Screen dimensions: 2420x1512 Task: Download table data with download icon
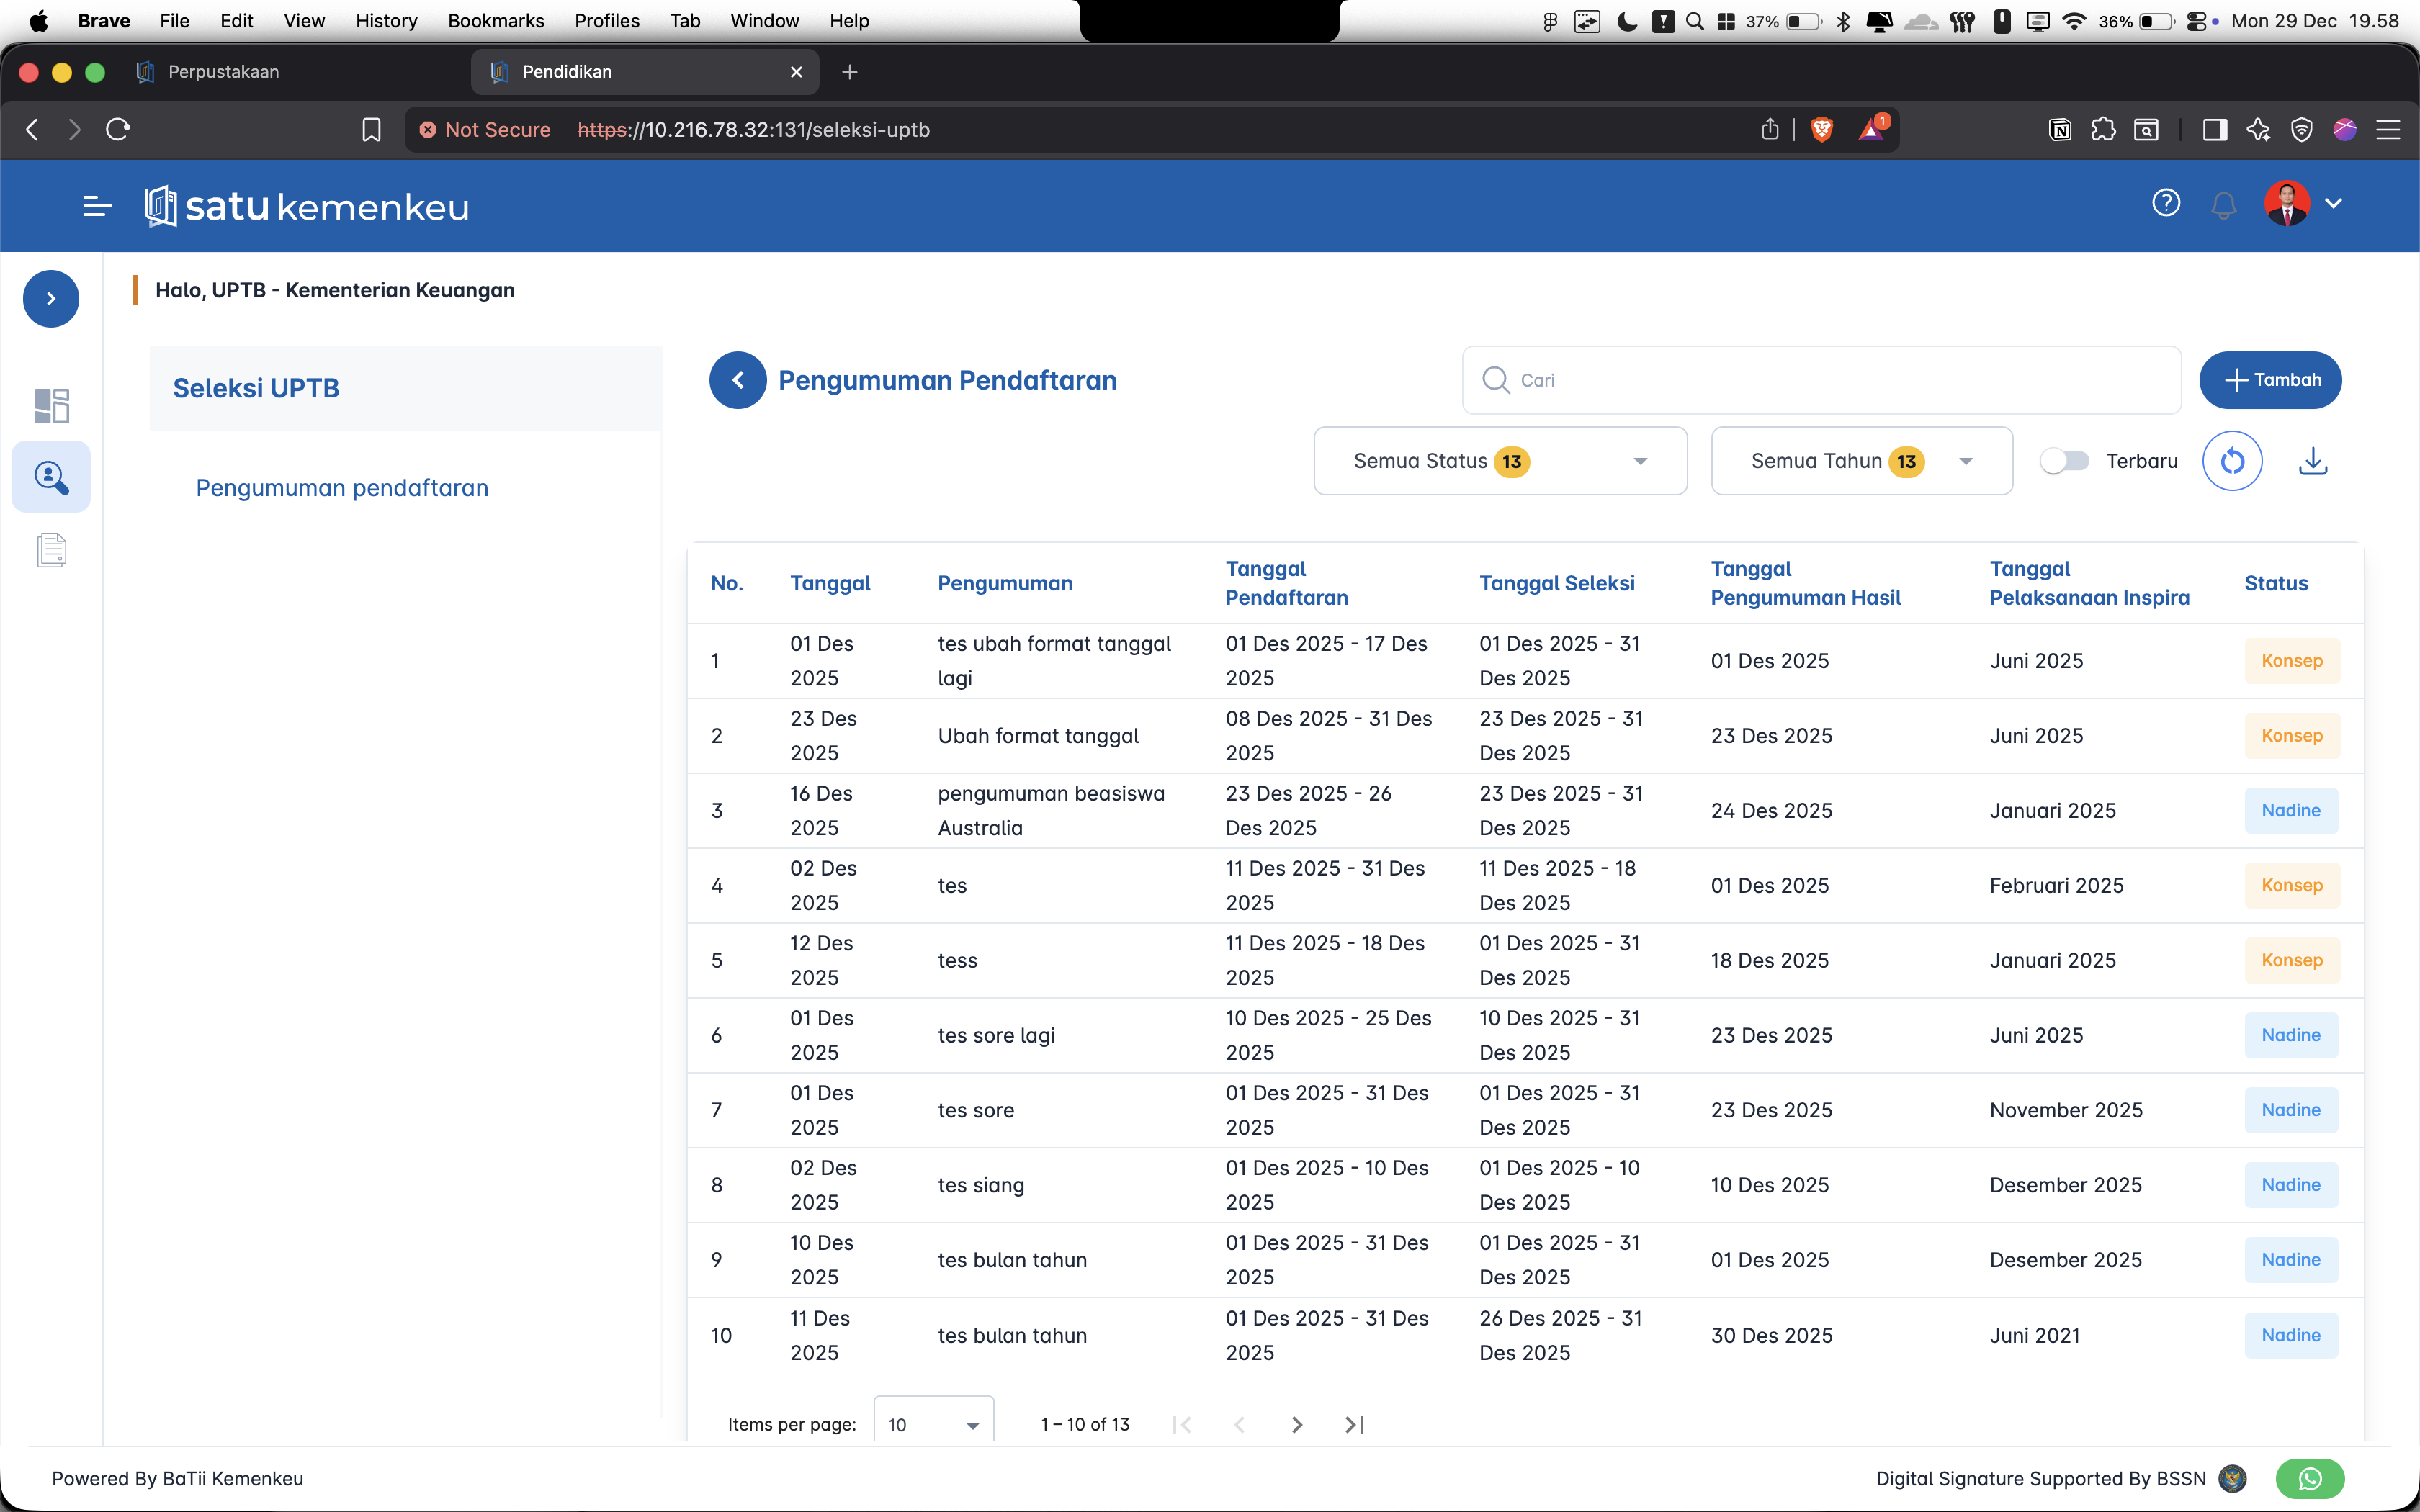[x=2313, y=461]
